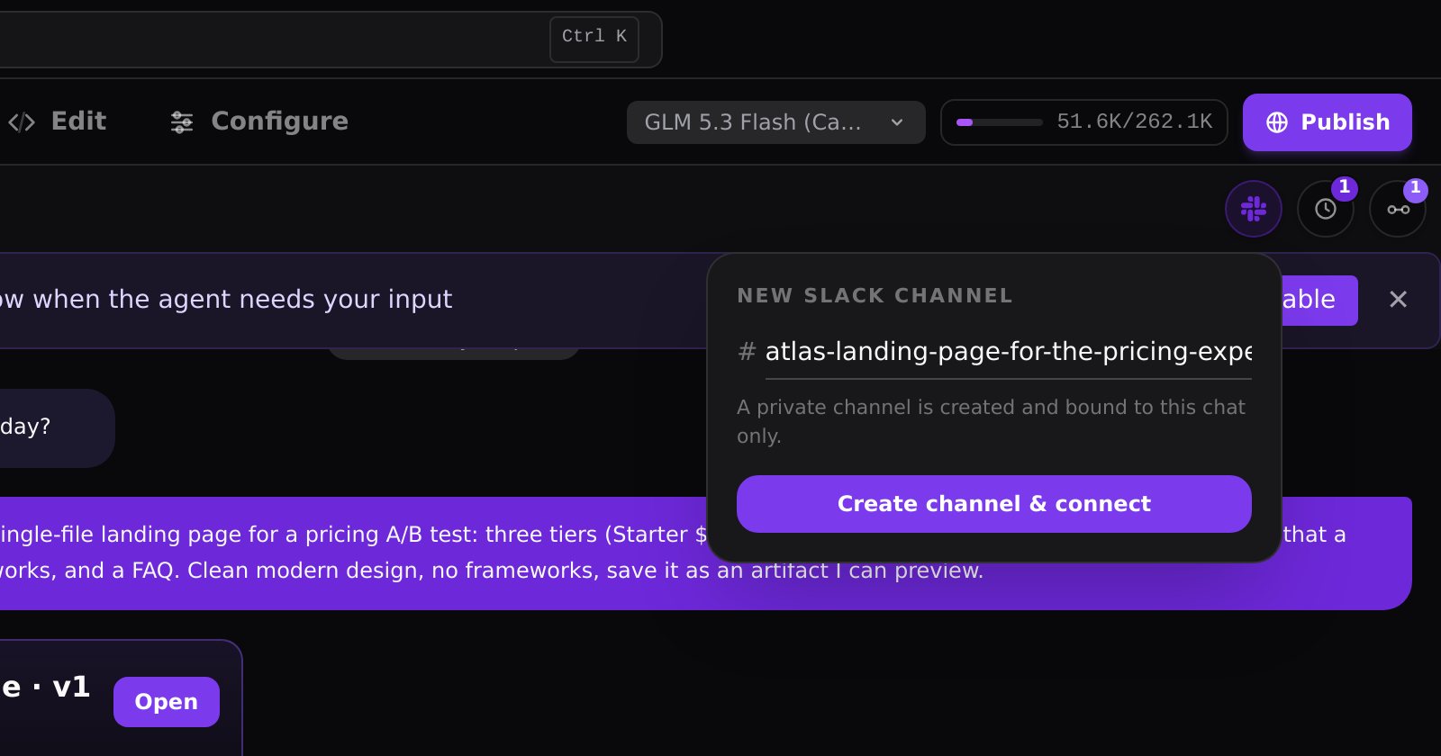1441x756 pixels.
Task: Click Create channel & connect
Action: (994, 504)
